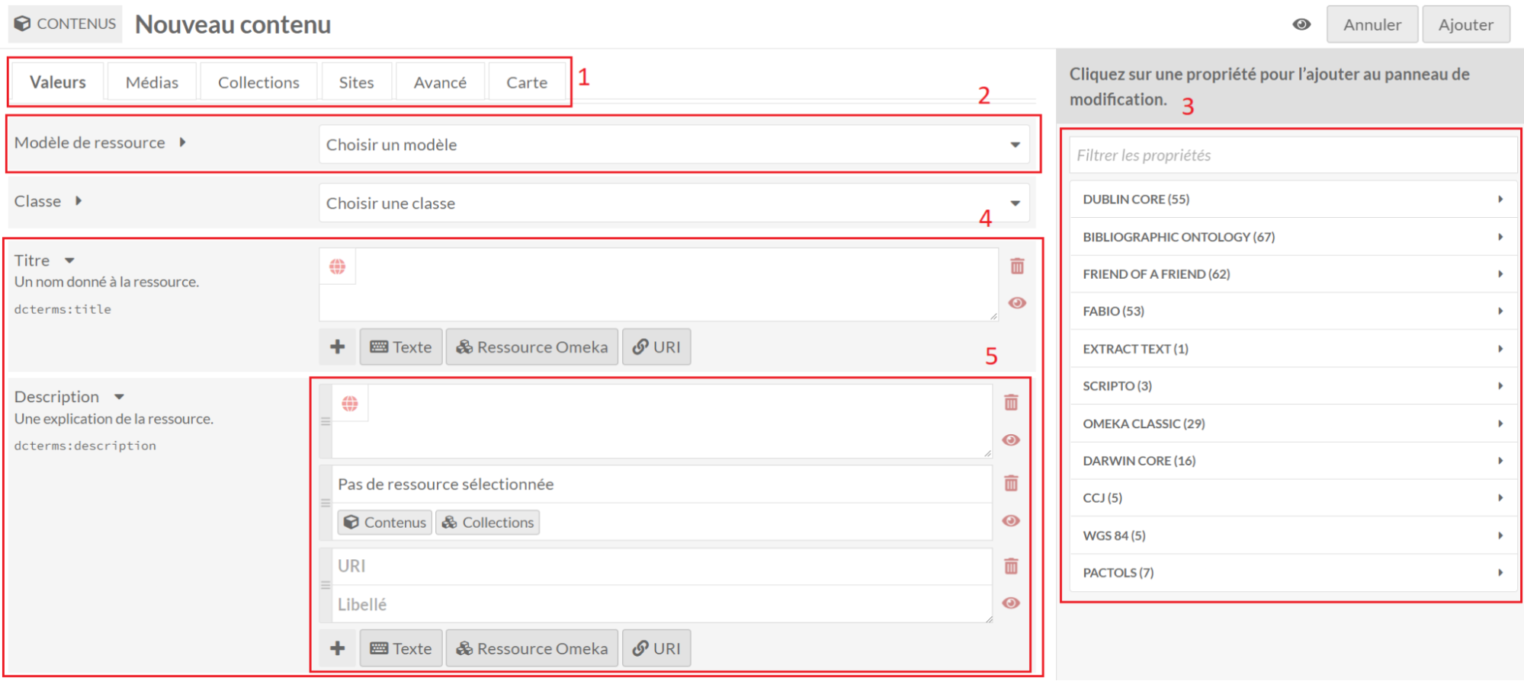The width and height of the screenshot is (1524, 681).
Task: Switch to the Médias tab
Action: coord(152,82)
